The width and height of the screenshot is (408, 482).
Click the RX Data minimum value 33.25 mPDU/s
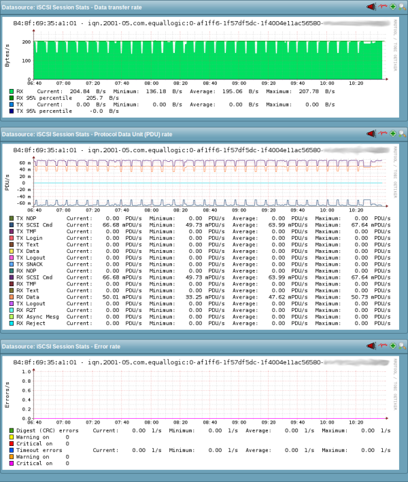[x=205, y=297]
